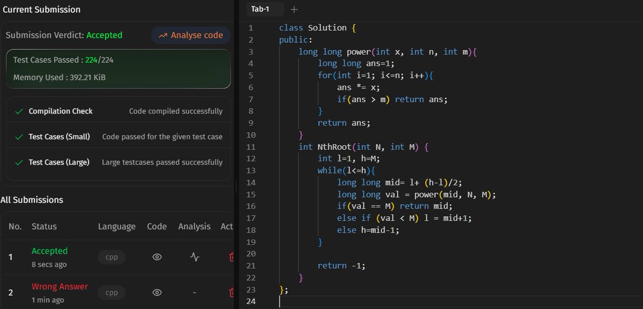Click the 'else h=mid-1;' code line
The height and width of the screenshot is (309, 643).
click(368, 230)
